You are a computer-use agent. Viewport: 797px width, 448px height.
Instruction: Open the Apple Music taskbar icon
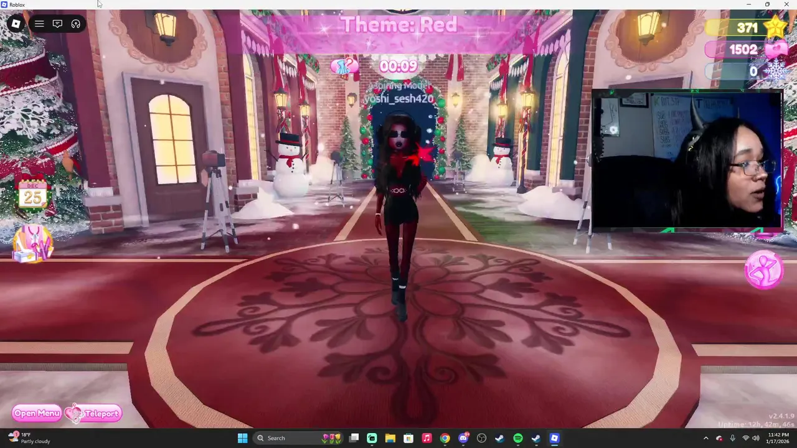pyautogui.click(x=427, y=438)
